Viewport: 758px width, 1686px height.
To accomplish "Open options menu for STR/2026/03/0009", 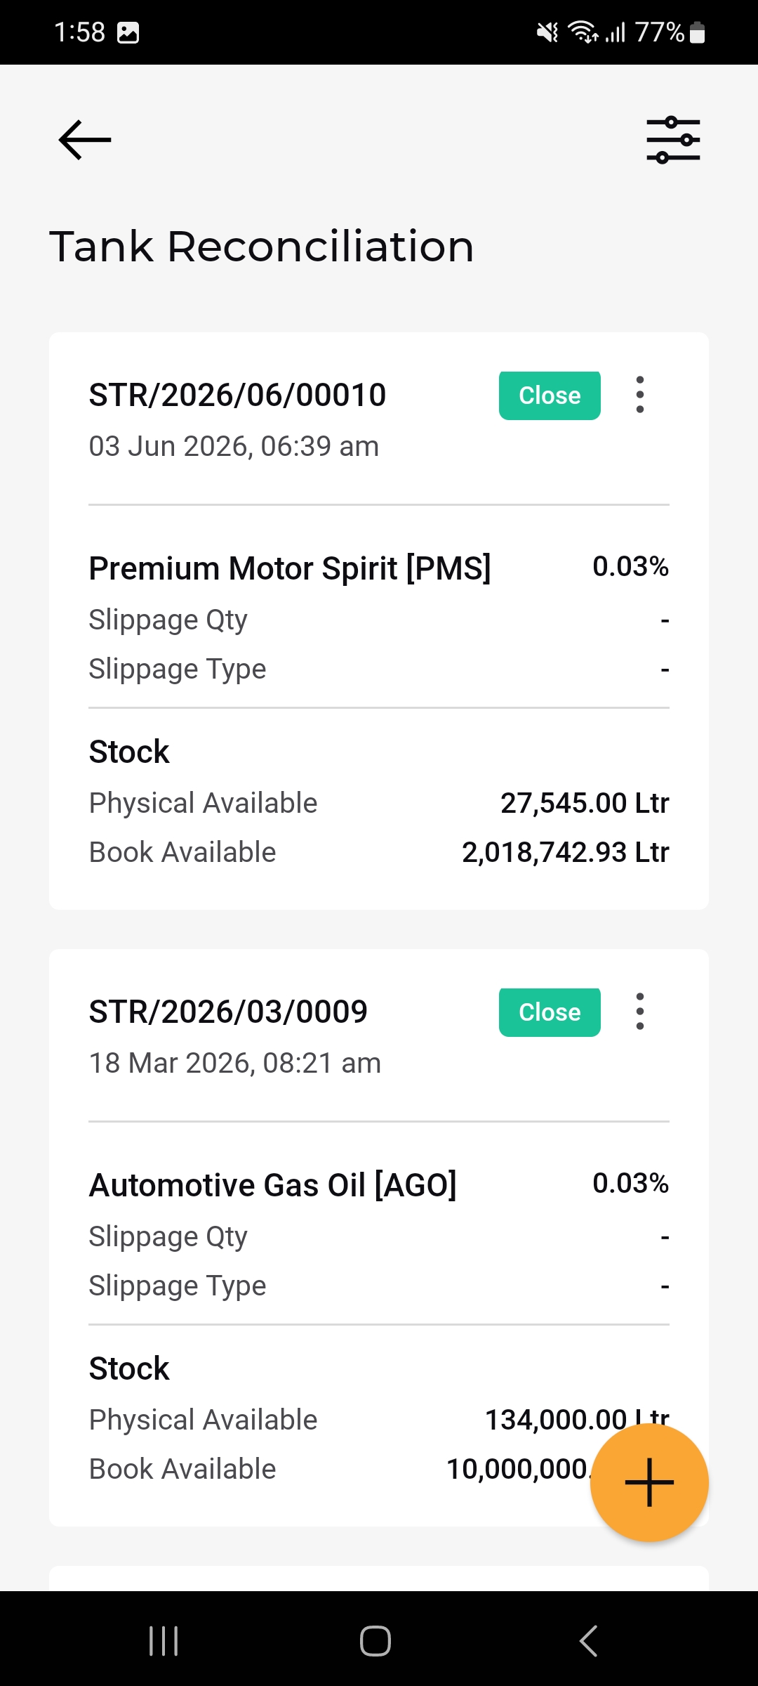I will (x=639, y=1012).
